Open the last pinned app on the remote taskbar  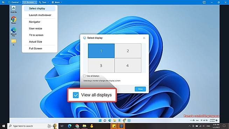click(129, 120)
